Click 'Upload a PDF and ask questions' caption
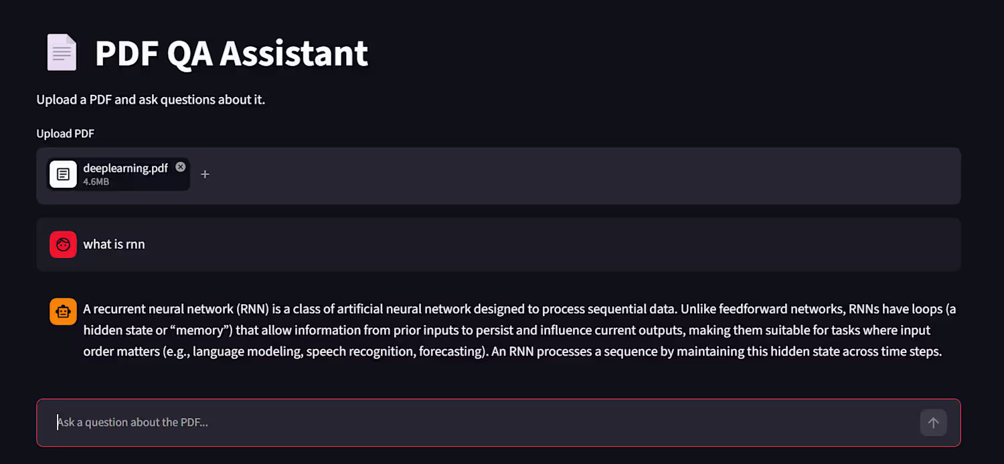The image size is (1004, 464). (151, 100)
